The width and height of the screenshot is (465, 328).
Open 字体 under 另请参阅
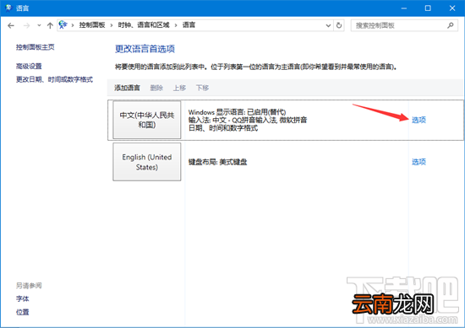22,298
